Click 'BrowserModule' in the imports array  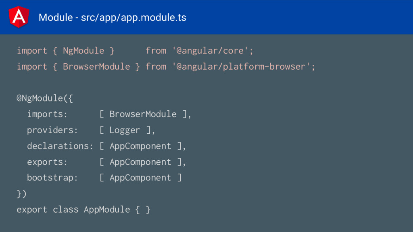pyautogui.click(x=143, y=114)
